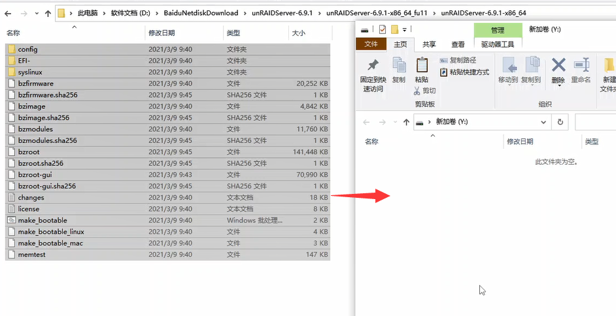616x316 pixels.
Task: Open recent locations dropdown in Y: window
Action: (395, 122)
